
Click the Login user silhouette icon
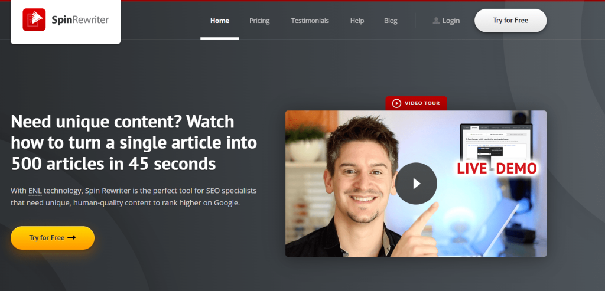436,21
